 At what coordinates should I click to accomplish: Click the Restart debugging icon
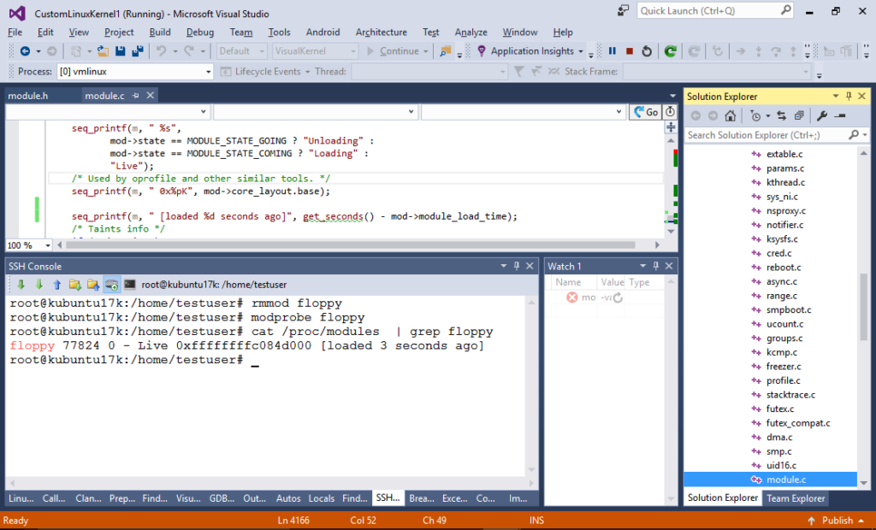[647, 51]
